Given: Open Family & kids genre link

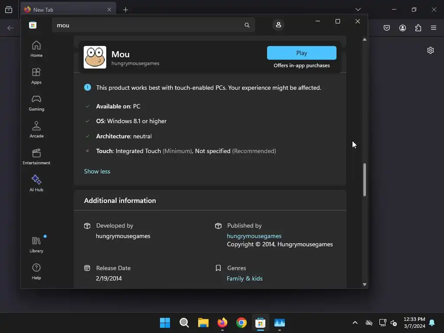Looking at the screenshot, I should point(245,278).
